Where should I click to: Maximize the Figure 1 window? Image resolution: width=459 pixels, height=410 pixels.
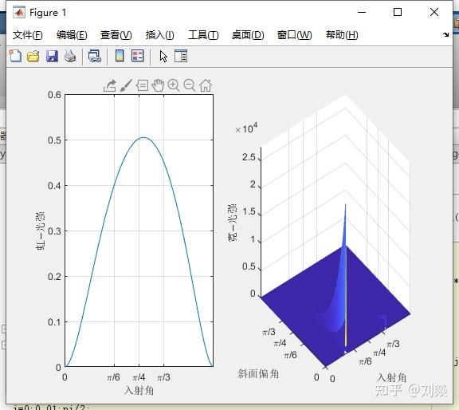click(x=398, y=12)
